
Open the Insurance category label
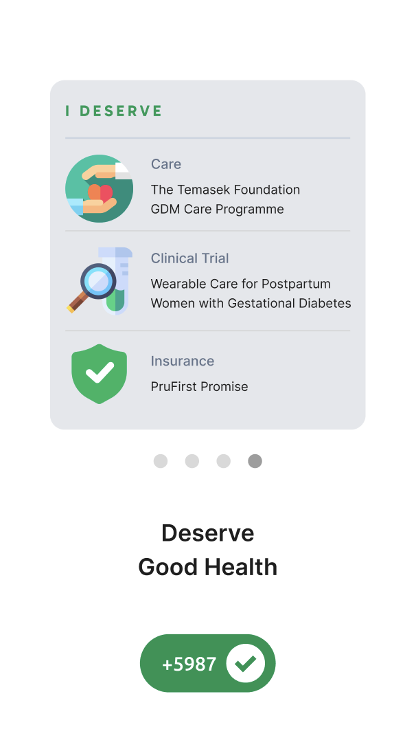coord(183,361)
